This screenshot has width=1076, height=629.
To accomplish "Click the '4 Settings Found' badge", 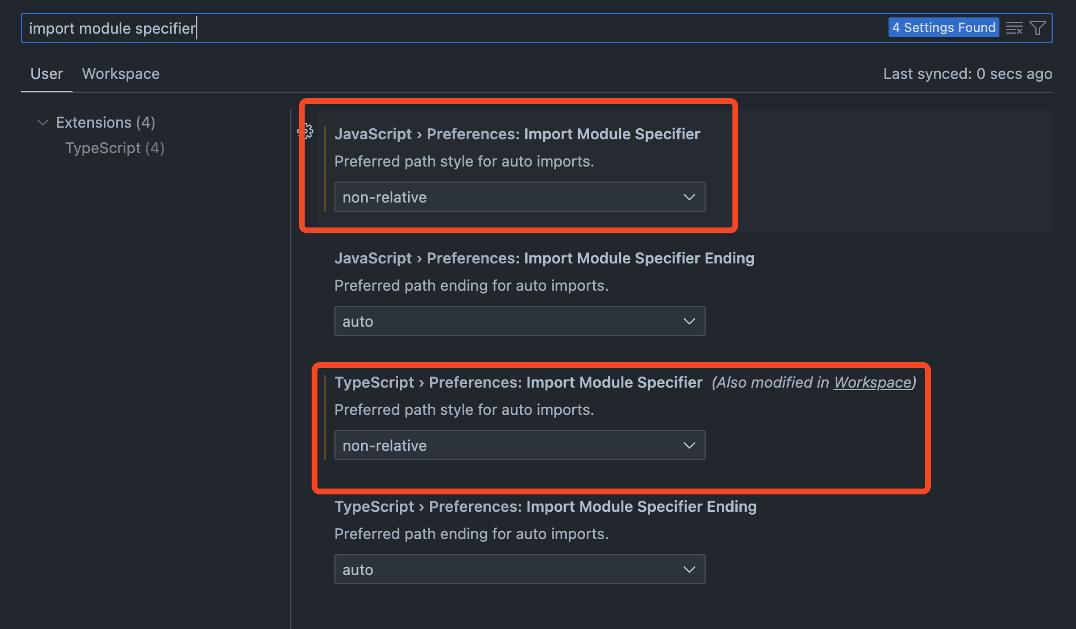I will click(x=944, y=27).
